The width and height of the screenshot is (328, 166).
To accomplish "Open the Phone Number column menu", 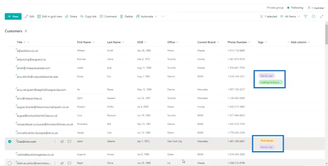I will click(239, 42).
